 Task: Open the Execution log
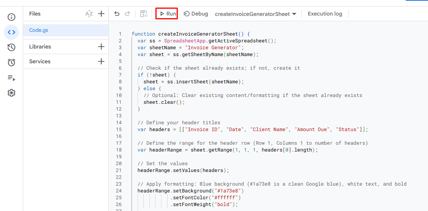tap(325, 14)
